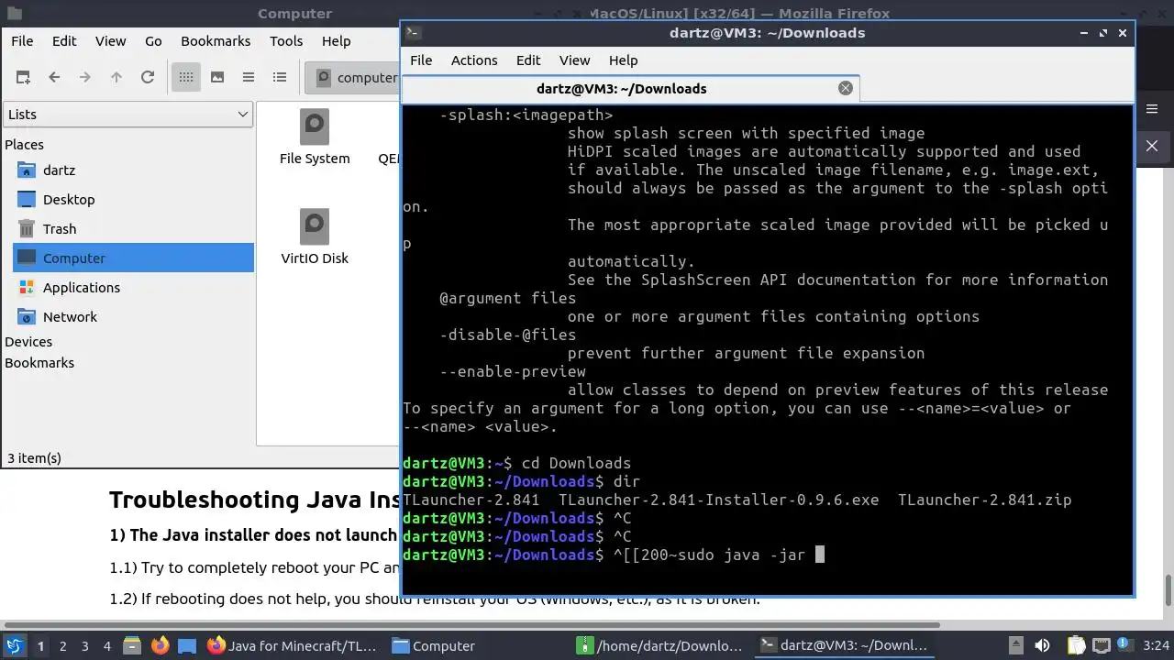Switch to workspace 3
Screen dimensions: 1174x660
pos(84,646)
